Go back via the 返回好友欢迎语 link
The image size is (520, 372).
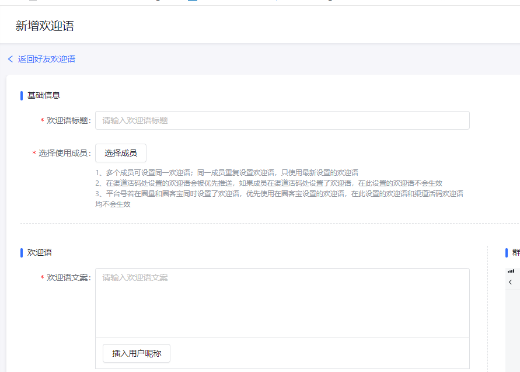tap(46, 59)
